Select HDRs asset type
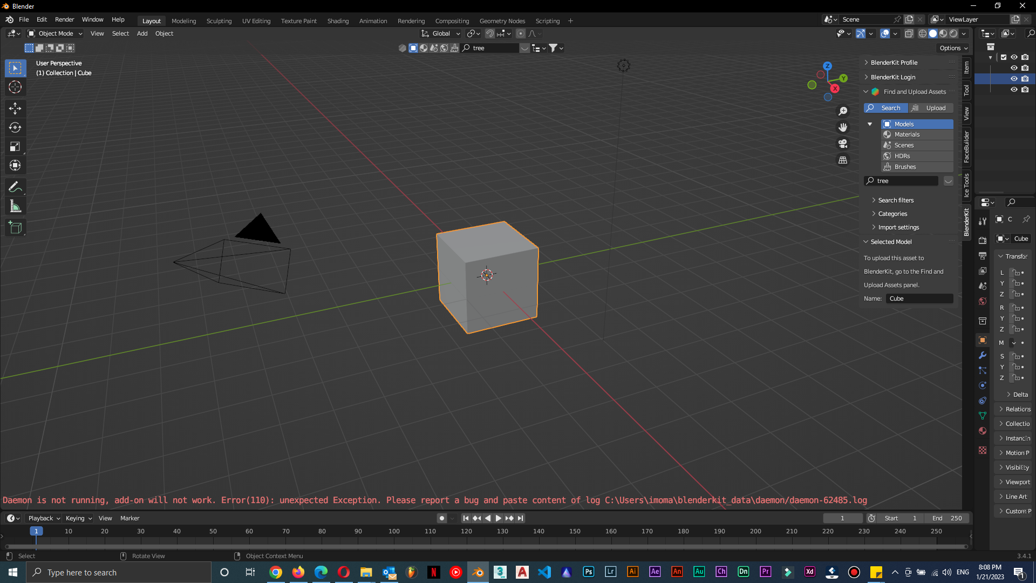The height and width of the screenshot is (583, 1036). click(x=917, y=156)
